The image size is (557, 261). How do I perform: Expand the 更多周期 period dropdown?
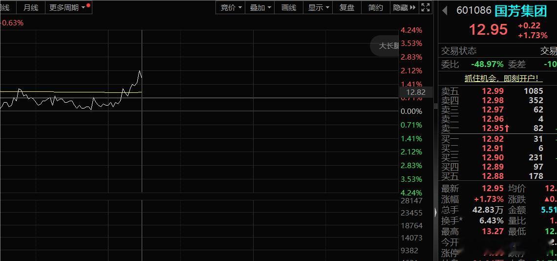(68, 7)
